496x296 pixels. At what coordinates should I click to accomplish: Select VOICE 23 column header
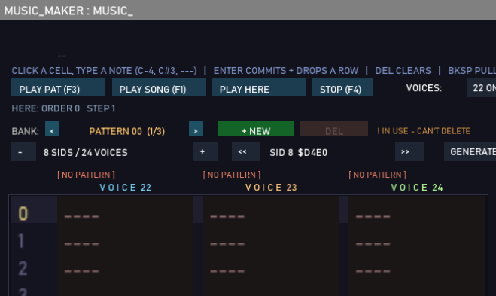pos(272,188)
